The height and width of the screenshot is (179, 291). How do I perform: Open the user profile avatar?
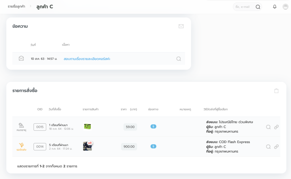click(x=285, y=7)
